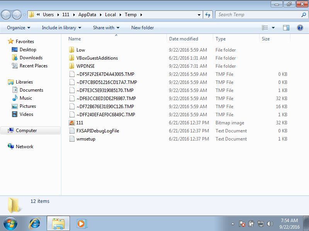Toggle the preview pane
This screenshot has width=309, height=231.
286,28
